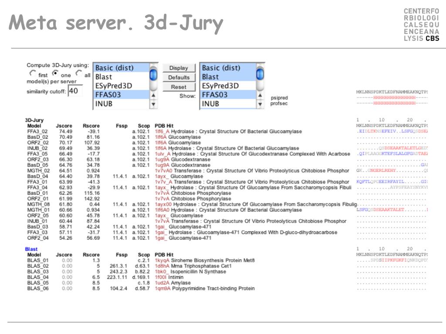This screenshot has height=334, width=446.
Task: Click Rscore value 107.92
Action: 92,143
